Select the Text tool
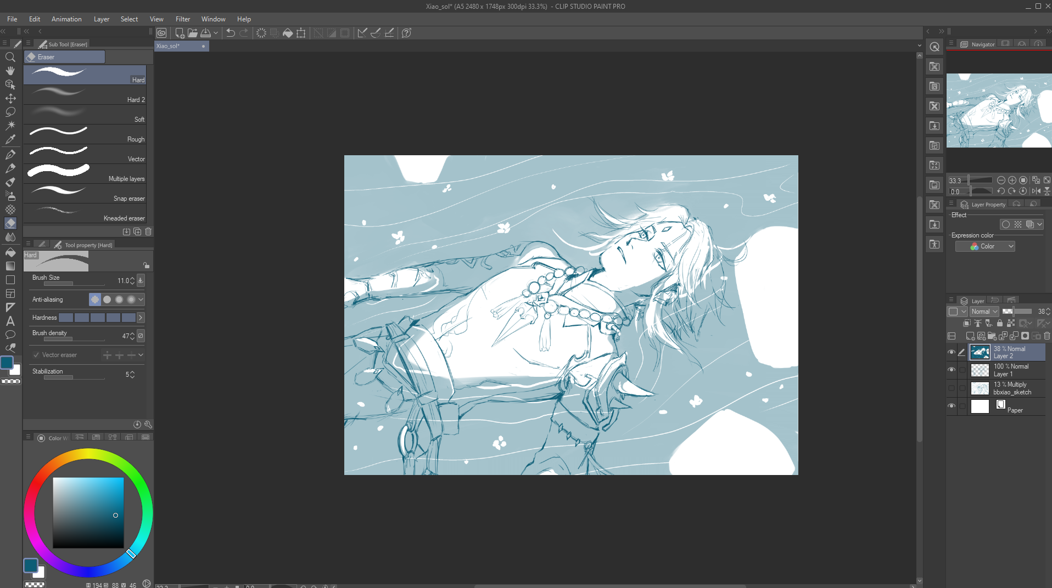This screenshot has height=588, width=1052. pos(10,321)
